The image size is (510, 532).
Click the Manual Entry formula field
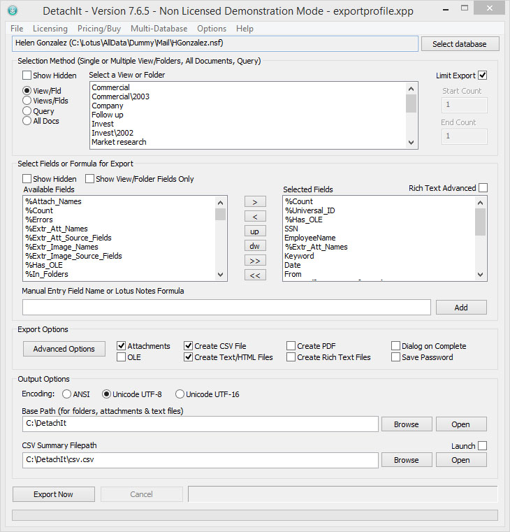[x=226, y=308]
